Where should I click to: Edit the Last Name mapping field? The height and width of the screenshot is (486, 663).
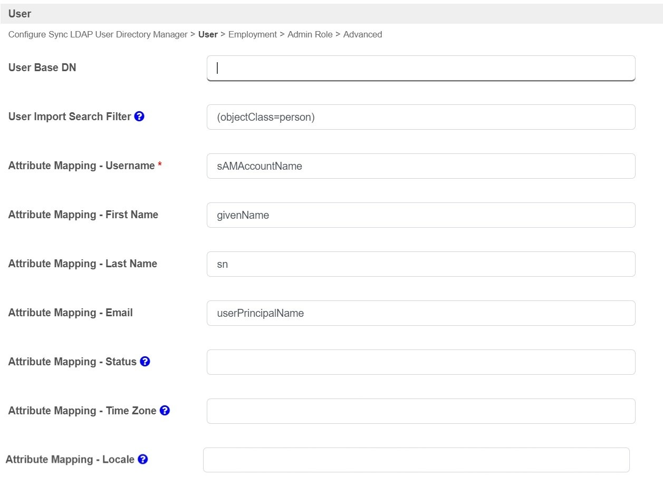420,264
